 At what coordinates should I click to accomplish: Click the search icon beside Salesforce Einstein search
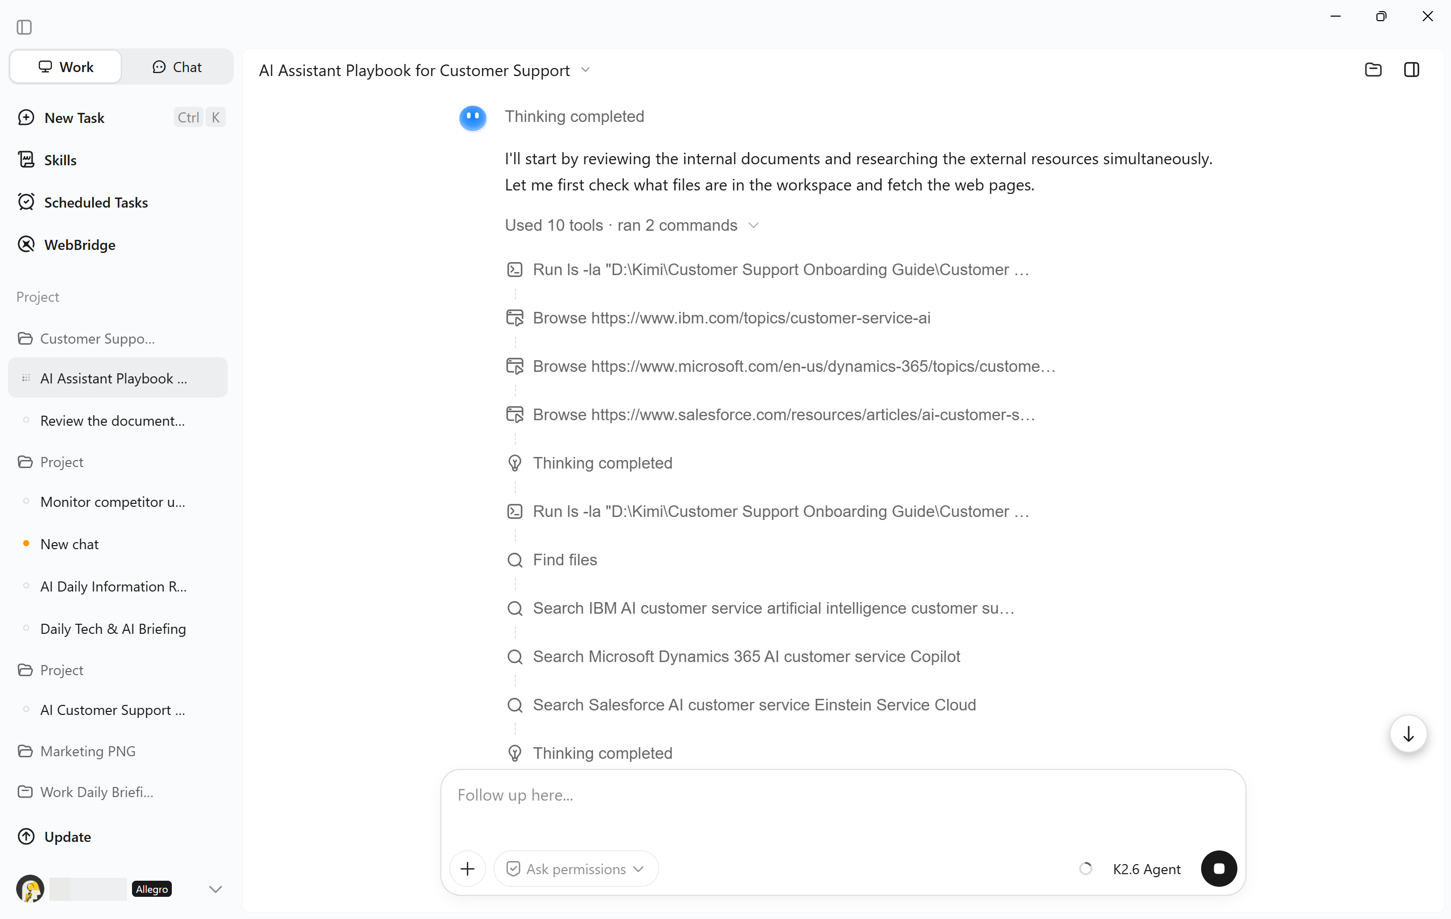click(x=514, y=704)
